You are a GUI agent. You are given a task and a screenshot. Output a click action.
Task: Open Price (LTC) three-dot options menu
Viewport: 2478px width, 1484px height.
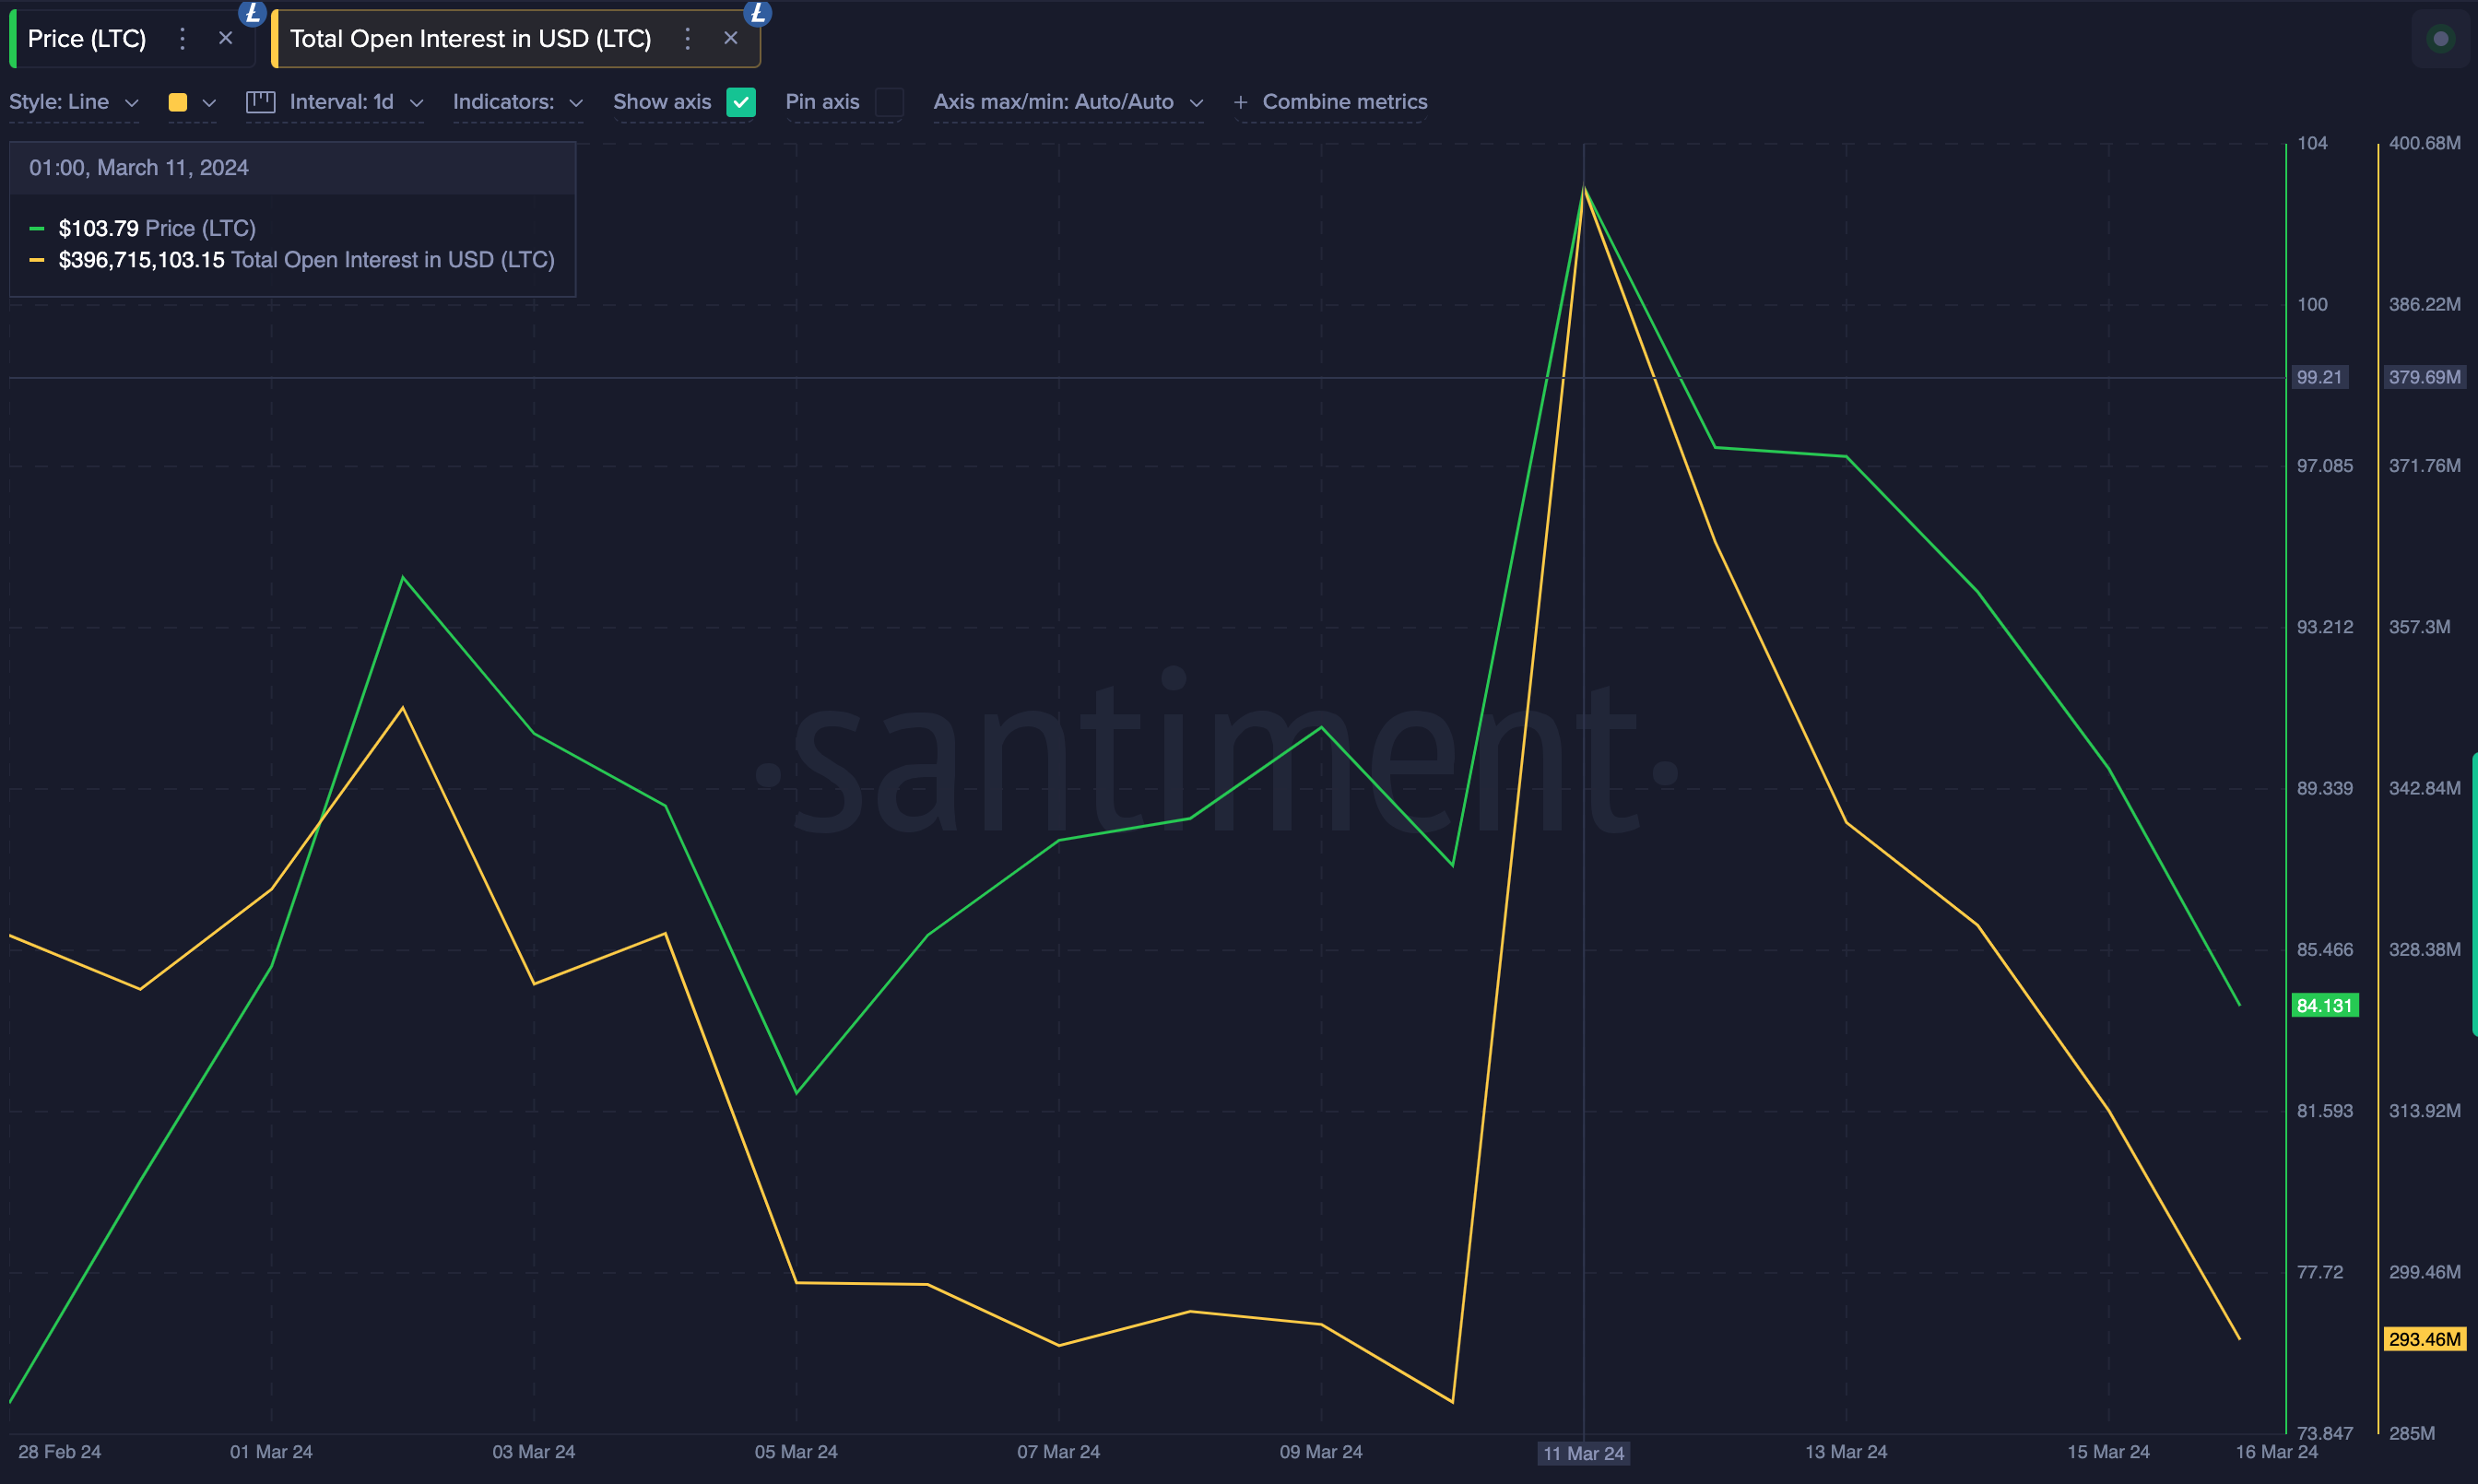[x=182, y=39]
